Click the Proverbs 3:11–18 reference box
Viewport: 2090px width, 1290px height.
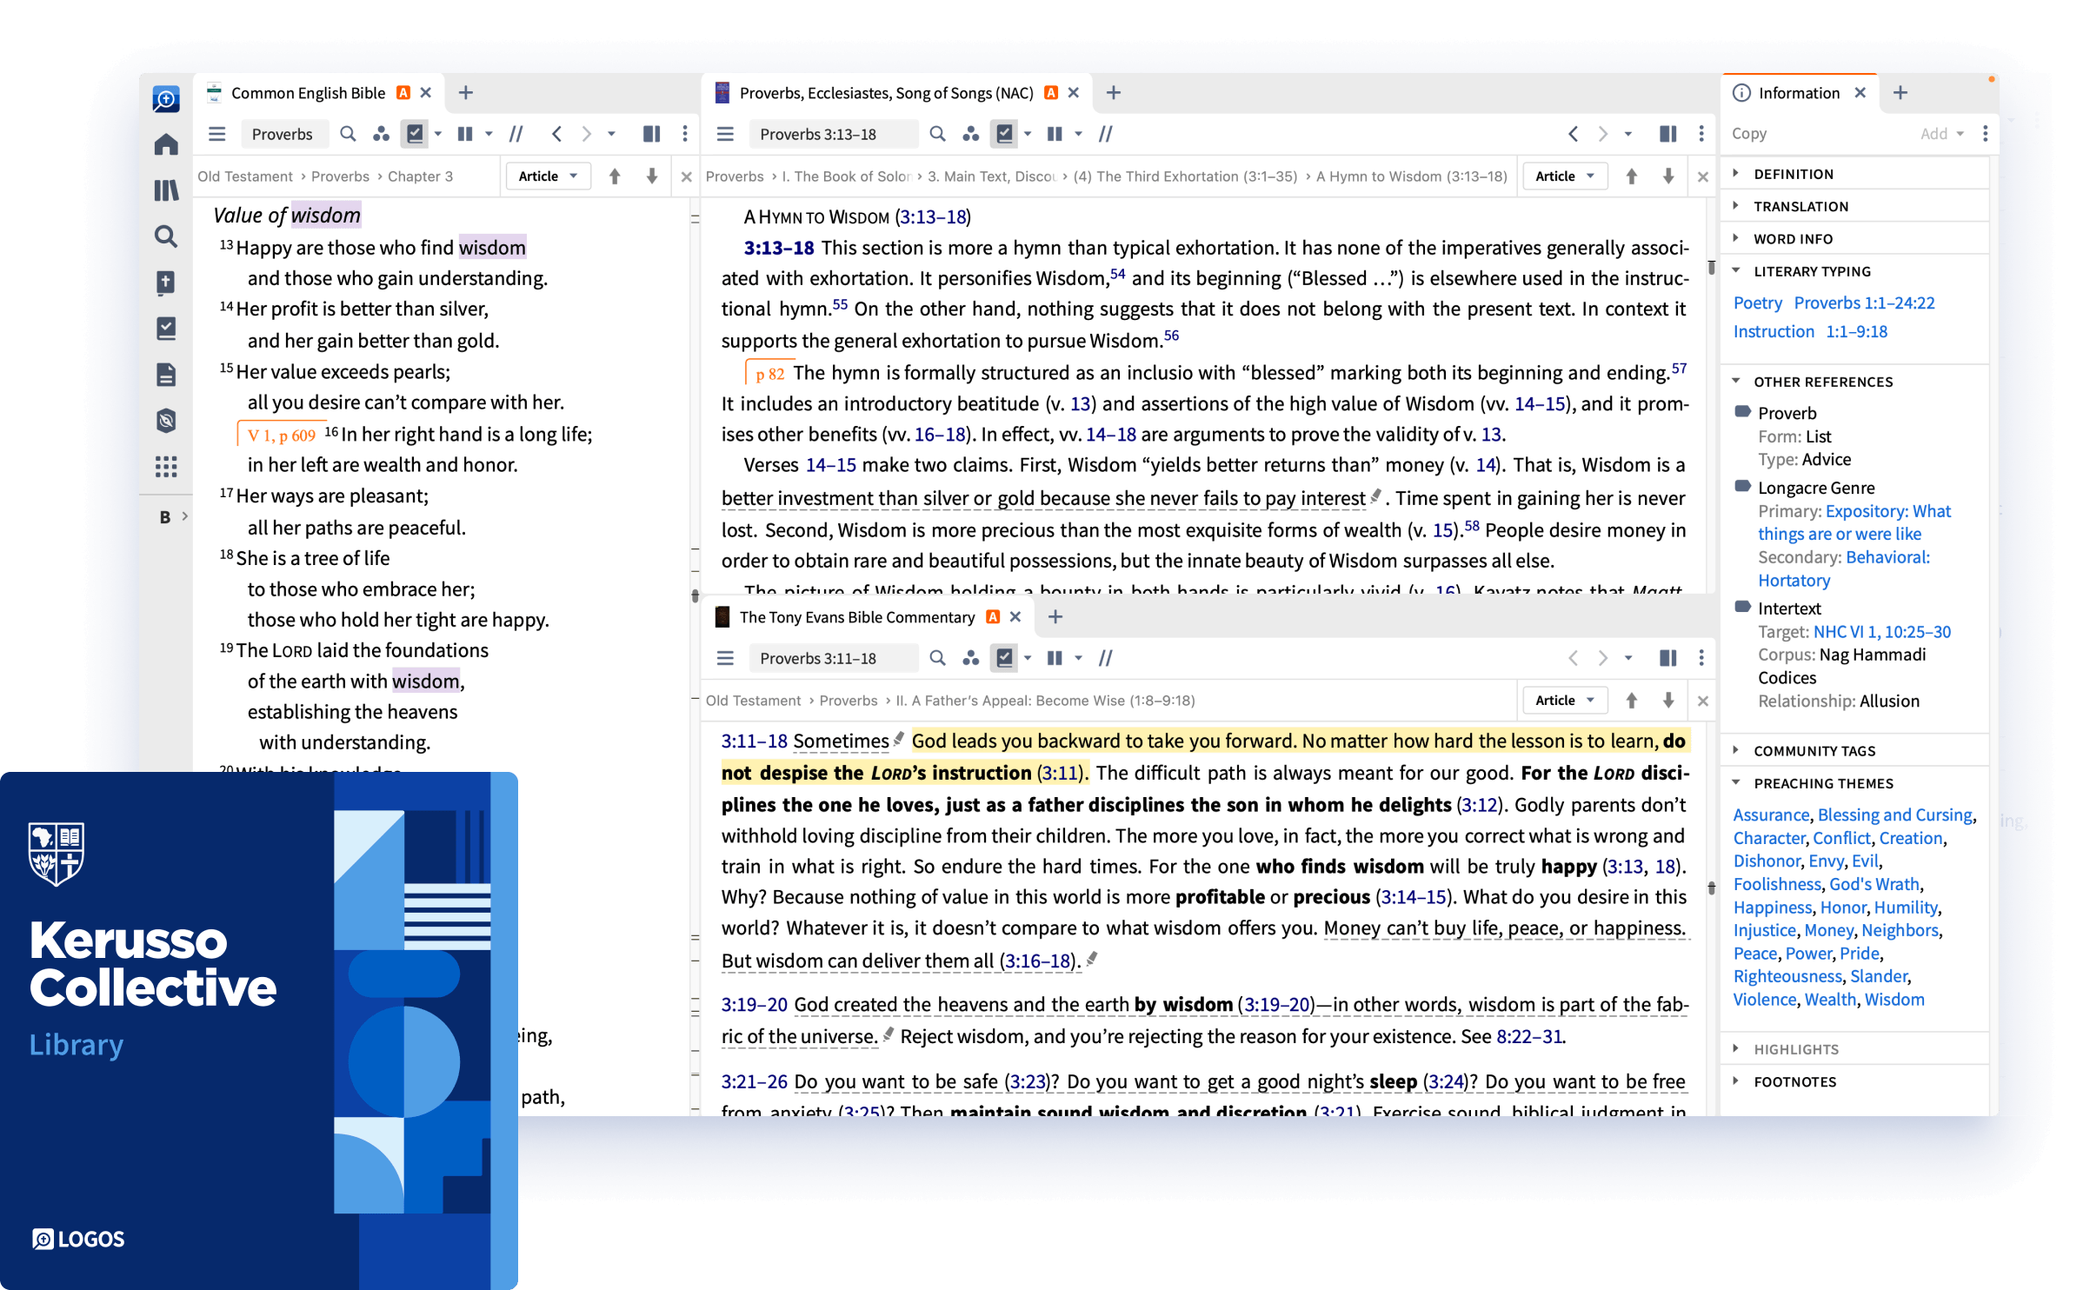click(x=833, y=658)
